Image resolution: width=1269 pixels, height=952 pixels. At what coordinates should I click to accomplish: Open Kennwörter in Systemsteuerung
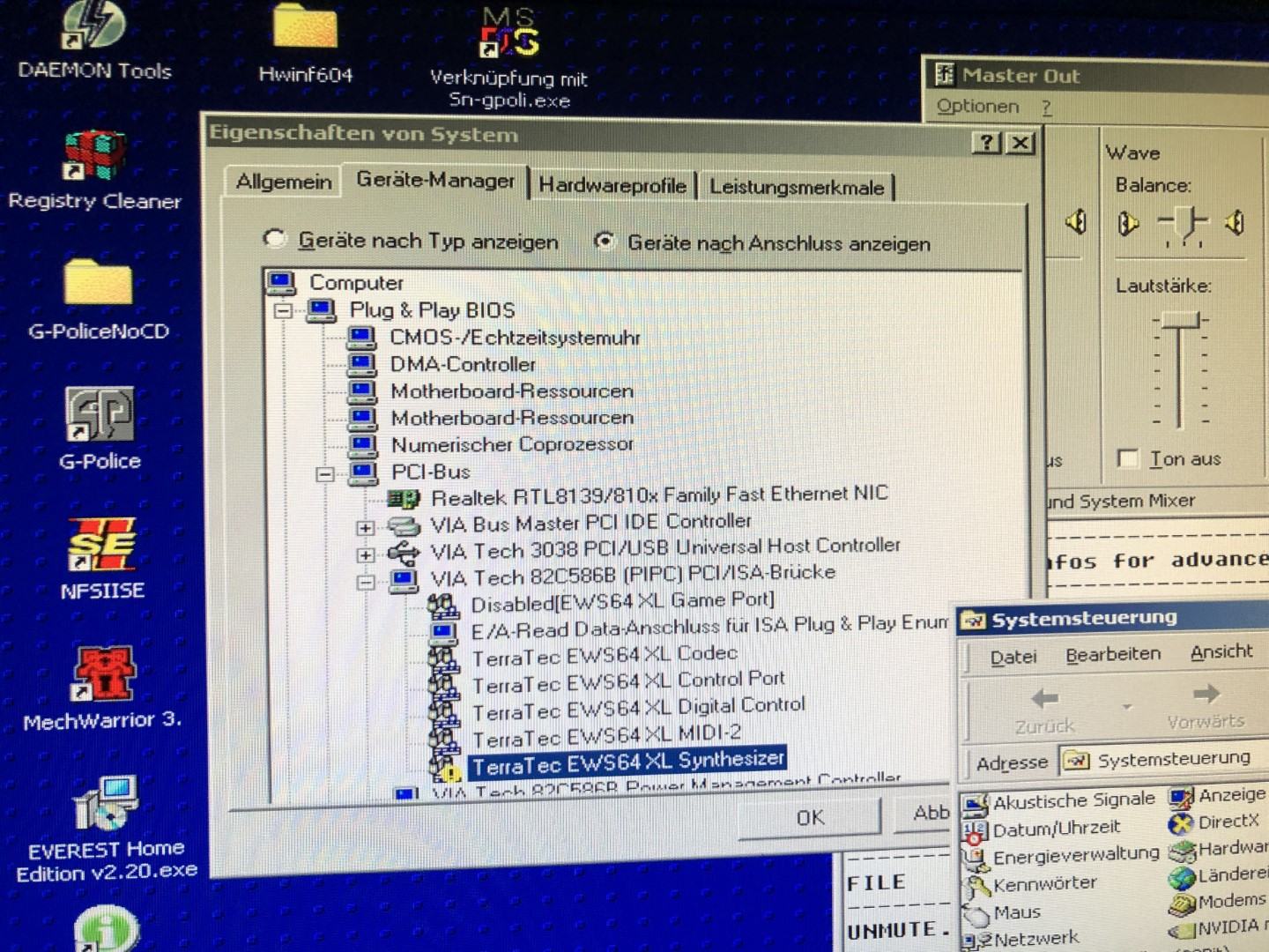click(1030, 883)
